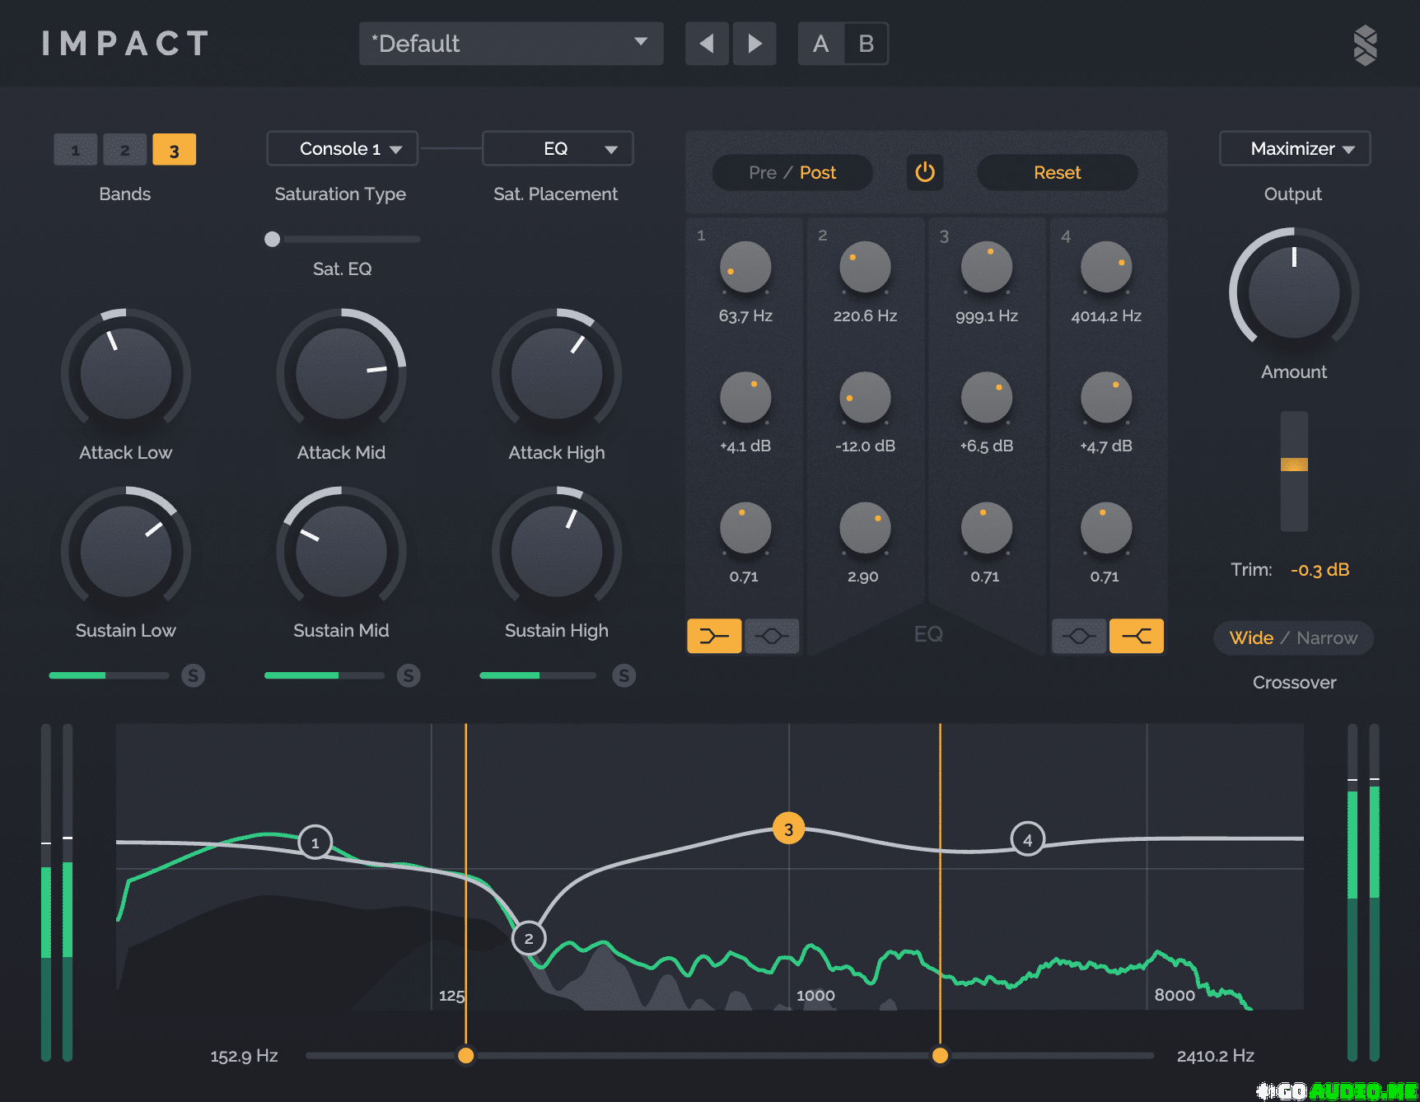The height and width of the screenshot is (1102, 1420).
Task: Click the Sustain High knob
Action: pos(557,551)
